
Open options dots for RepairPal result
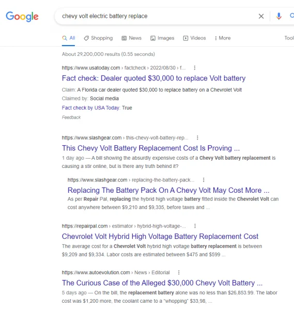coord(195,226)
